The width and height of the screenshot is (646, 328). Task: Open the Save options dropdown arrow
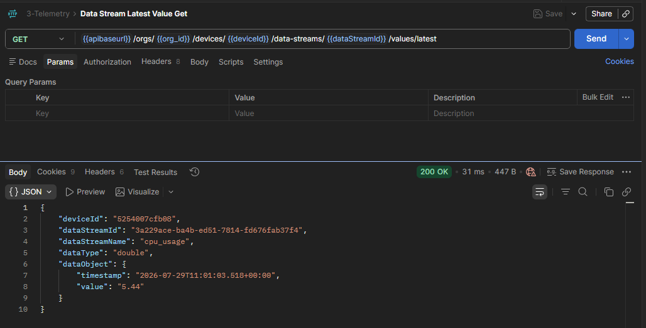coord(574,14)
